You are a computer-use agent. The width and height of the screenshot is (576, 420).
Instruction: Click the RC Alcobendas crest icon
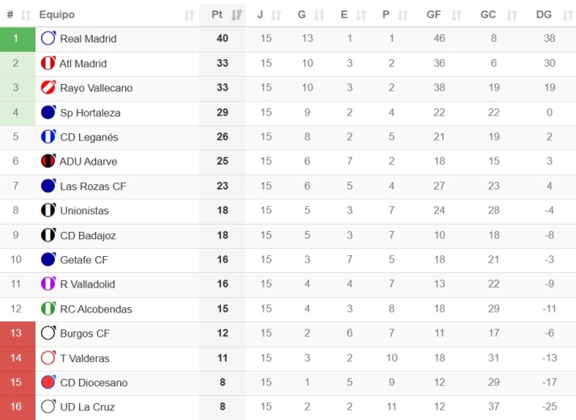click(x=48, y=309)
